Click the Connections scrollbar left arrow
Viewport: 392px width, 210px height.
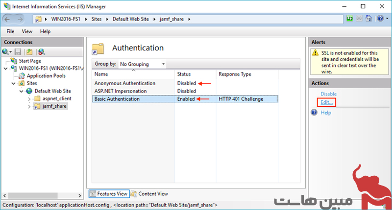click(4, 195)
